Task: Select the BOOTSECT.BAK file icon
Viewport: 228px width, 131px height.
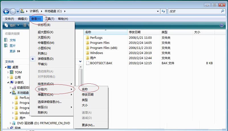Action: 88,63
